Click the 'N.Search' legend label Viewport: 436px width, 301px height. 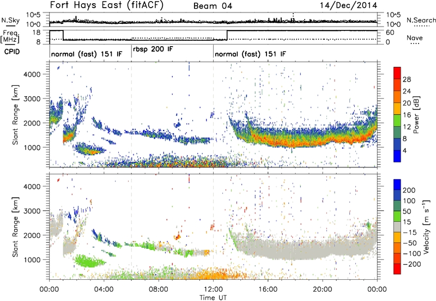pos(421,20)
